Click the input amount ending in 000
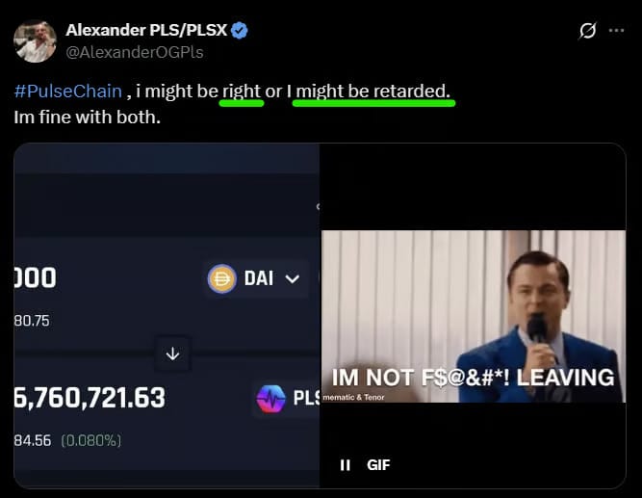The height and width of the screenshot is (498, 642). coord(35,277)
